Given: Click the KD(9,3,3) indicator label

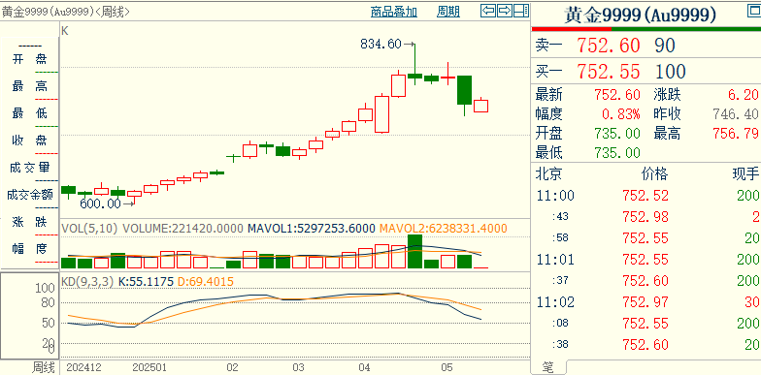Looking at the screenshot, I should tap(86, 281).
